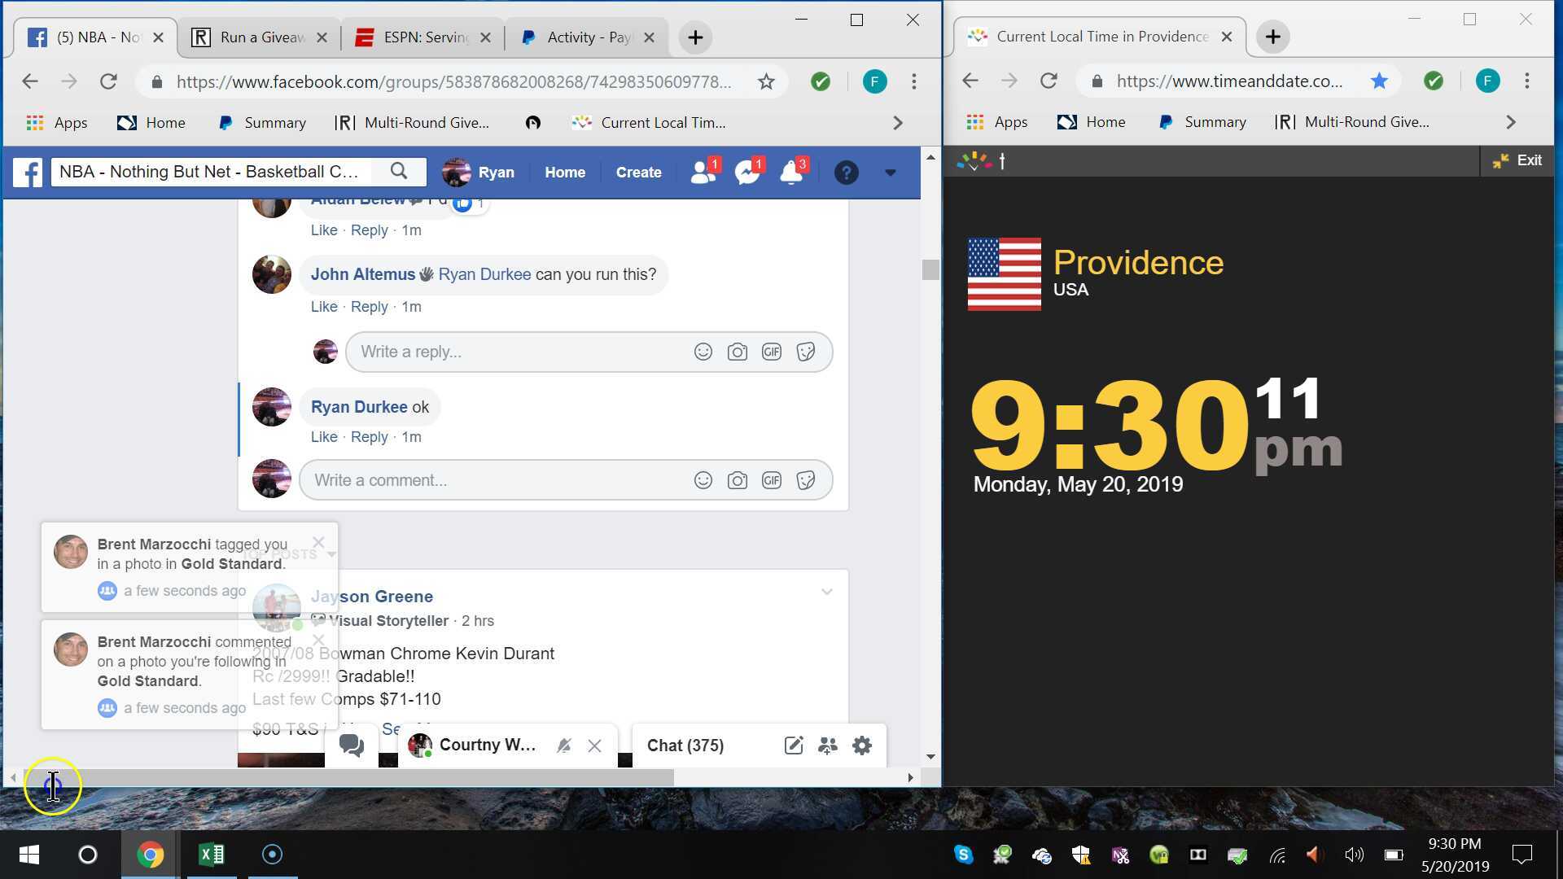Open Facebook notifications bell
Screen dimensions: 1563x879
click(790, 173)
